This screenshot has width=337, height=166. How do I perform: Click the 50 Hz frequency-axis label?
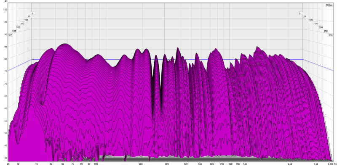[51, 164]
